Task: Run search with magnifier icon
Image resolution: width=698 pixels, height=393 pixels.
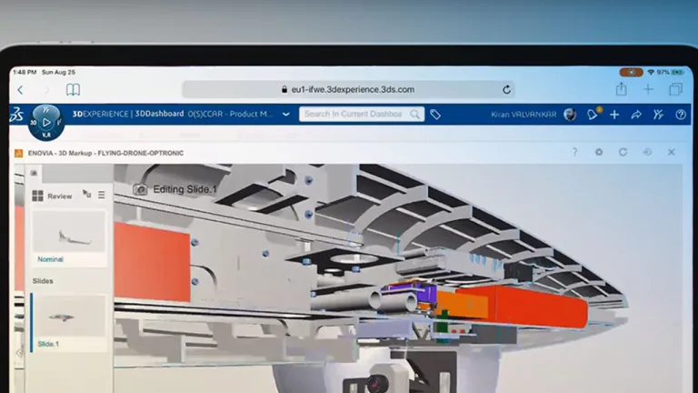Action: point(414,115)
